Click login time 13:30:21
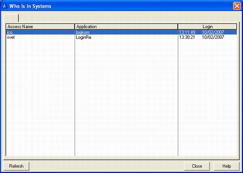 [187, 37]
